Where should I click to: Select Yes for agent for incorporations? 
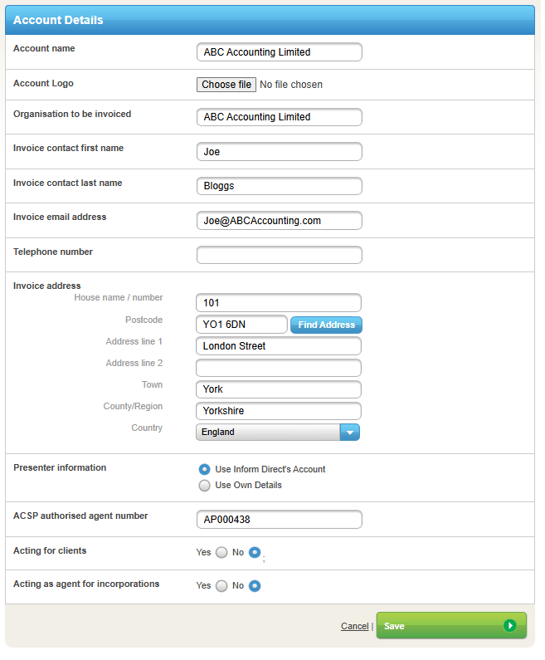[221, 585]
